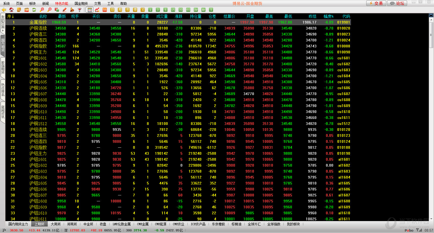
Task: Switch to 大商所 bottom tab
Action: coord(56,224)
